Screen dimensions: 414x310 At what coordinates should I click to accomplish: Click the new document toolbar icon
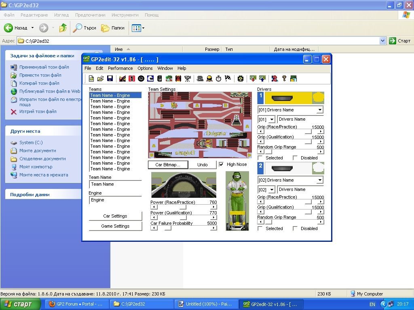(91, 78)
